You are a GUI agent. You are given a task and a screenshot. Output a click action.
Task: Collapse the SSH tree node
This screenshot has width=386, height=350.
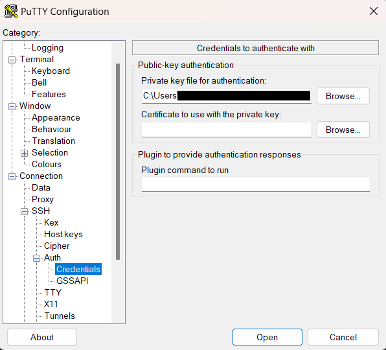pyautogui.click(x=24, y=211)
